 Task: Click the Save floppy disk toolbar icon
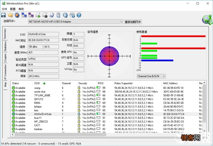3,15
